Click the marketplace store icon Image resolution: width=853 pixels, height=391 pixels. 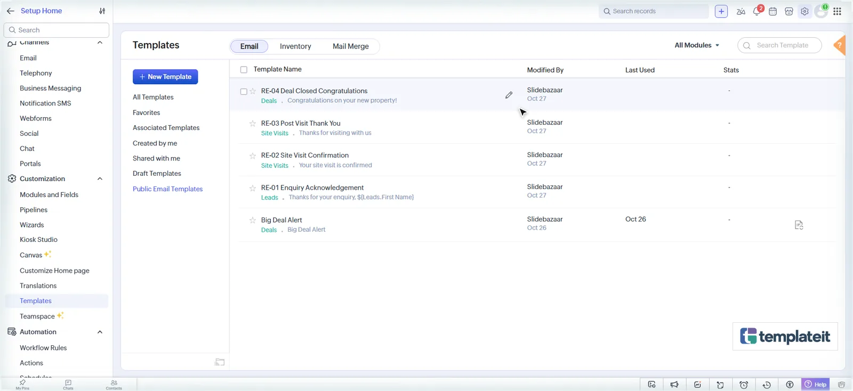[789, 11]
